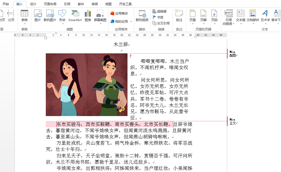
Task: Click the 日语问候语 greeting icon
Action: coord(229,13)
